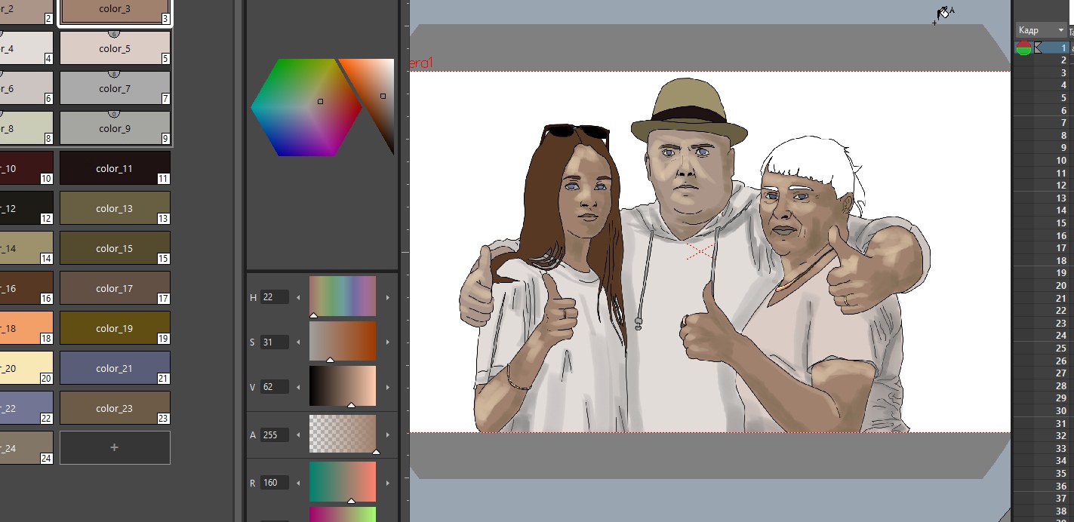Decrease alpha with A left arrow
1074x522 pixels.
pos(300,434)
